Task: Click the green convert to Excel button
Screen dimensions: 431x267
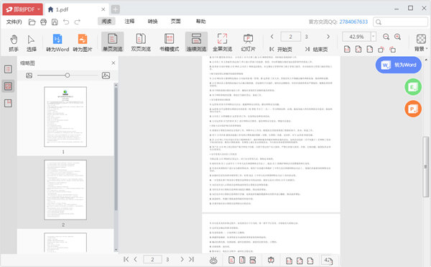Action: click(x=413, y=87)
